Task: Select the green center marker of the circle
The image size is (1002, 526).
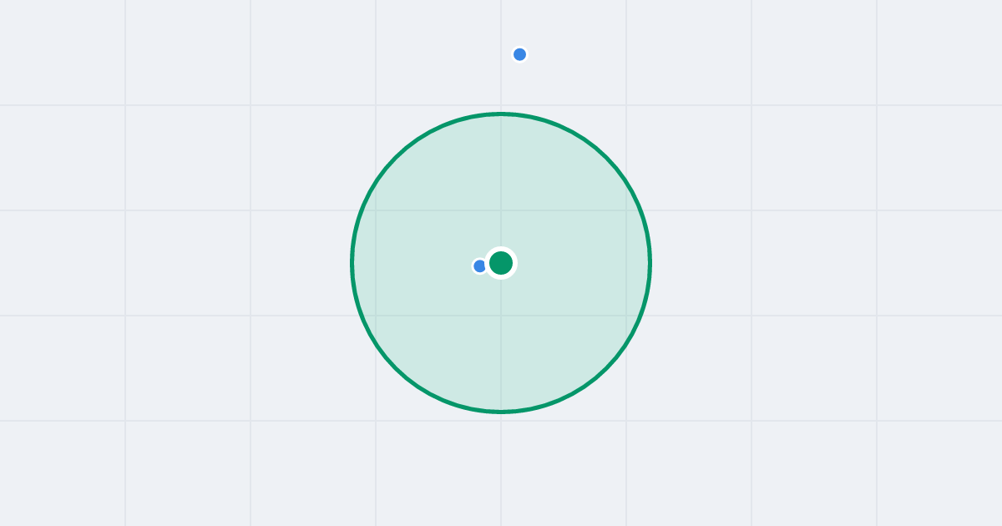Action: (x=501, y=263)
